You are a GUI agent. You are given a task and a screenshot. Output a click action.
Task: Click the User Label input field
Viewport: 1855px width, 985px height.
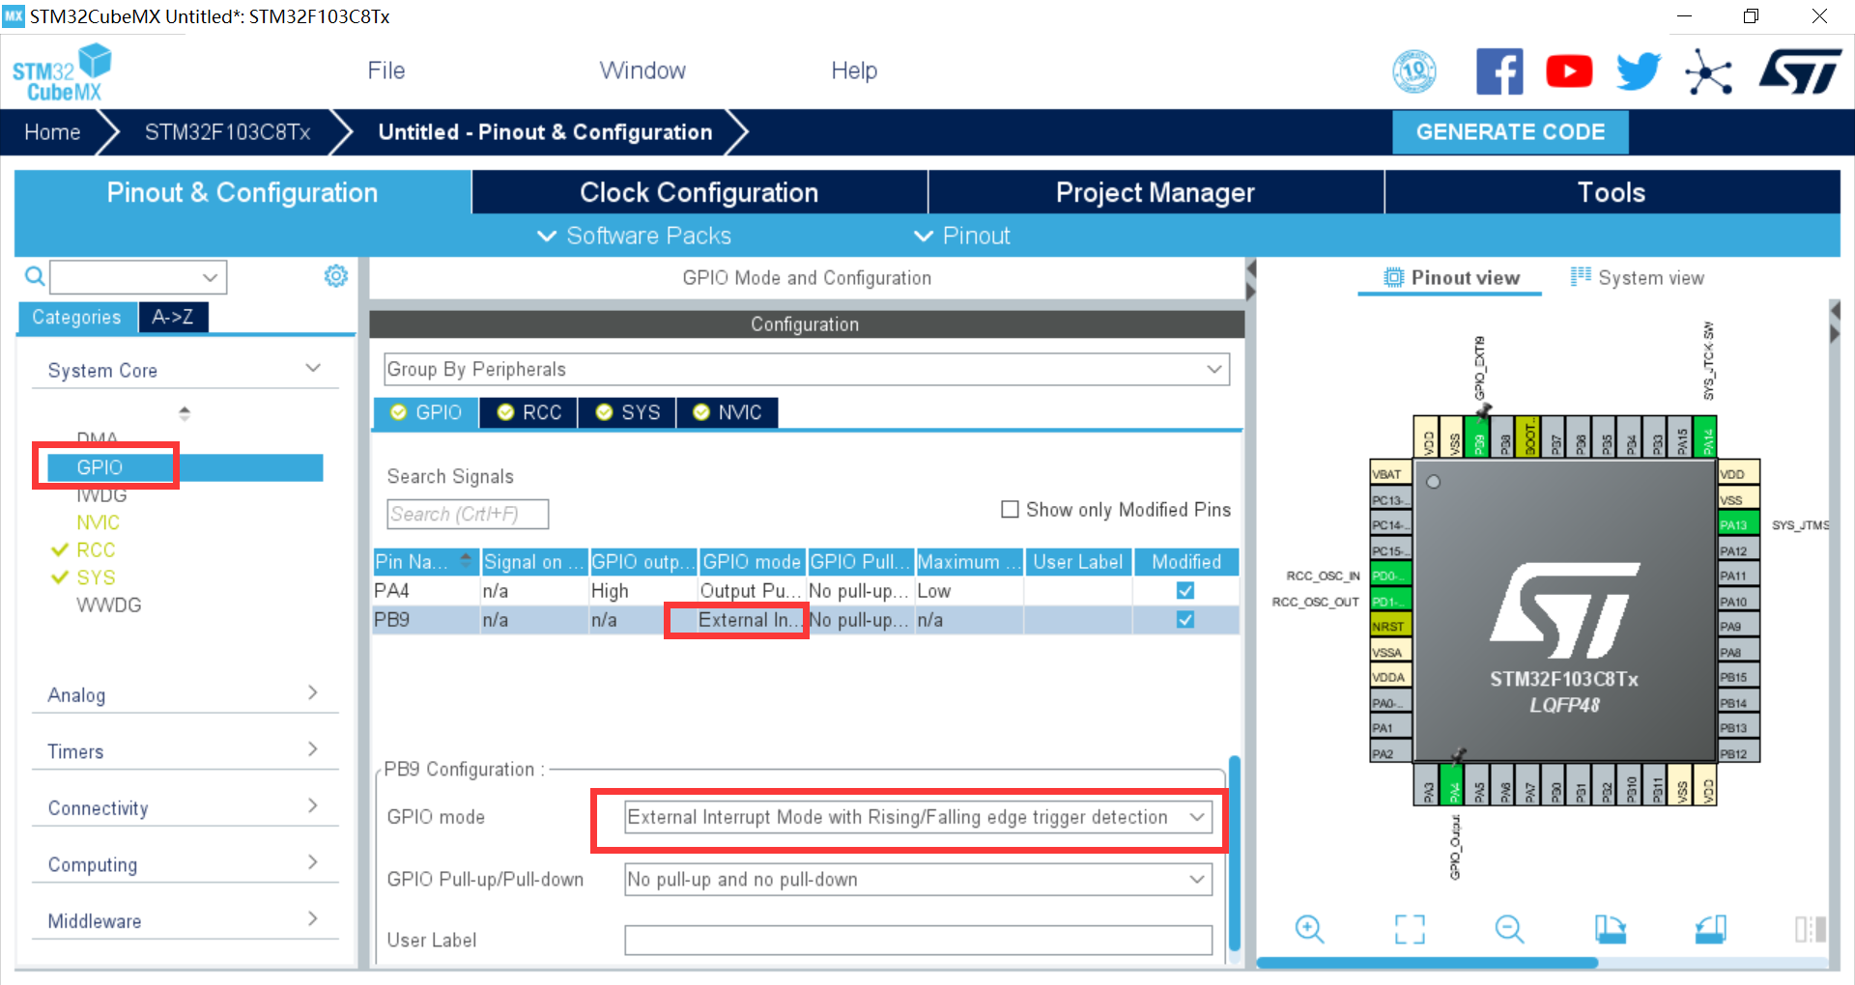(918, 941)
